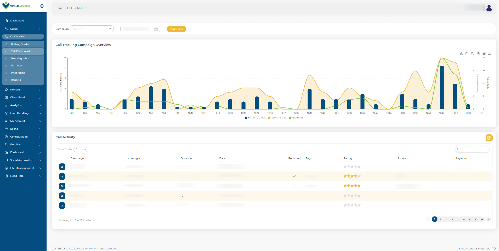Click the chart zoom out icon
The height and width of the screenshot is (251, 499).
pos(467,54)
